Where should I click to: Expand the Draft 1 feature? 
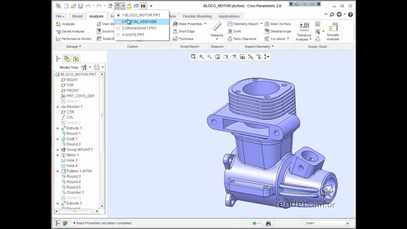(x=58, y=139)
